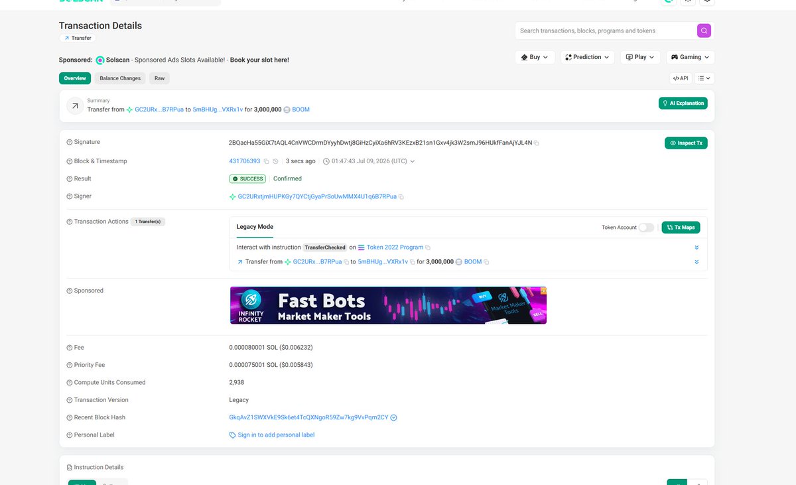Open 5mBHUg...VXRx1v link in Summary
This screenshot has width=796, height=485.
[x=218, y=109]
